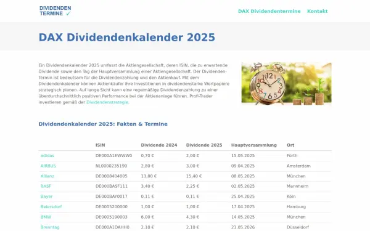The width and height of the screenshot is (370, 231).
Task: Click the Dividendenkalender 2025: Fakten & Termine heading
Action: pos(103,124)
